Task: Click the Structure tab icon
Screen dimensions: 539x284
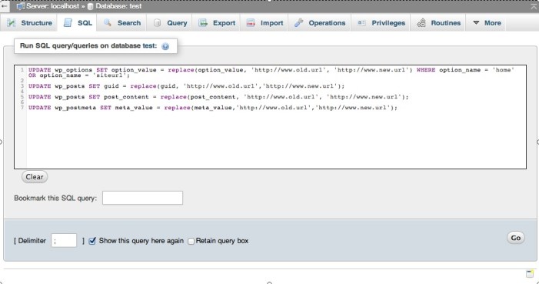Action: (11, 23)
